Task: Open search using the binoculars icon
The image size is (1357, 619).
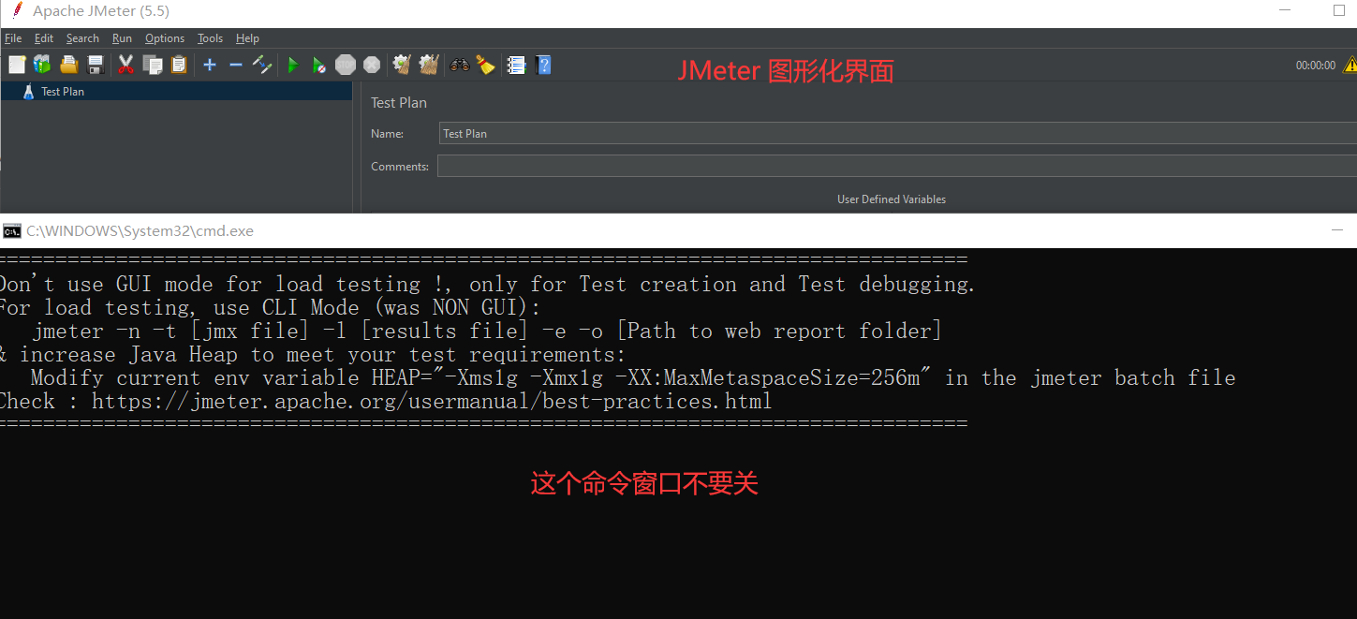Action: click(459, 65)
